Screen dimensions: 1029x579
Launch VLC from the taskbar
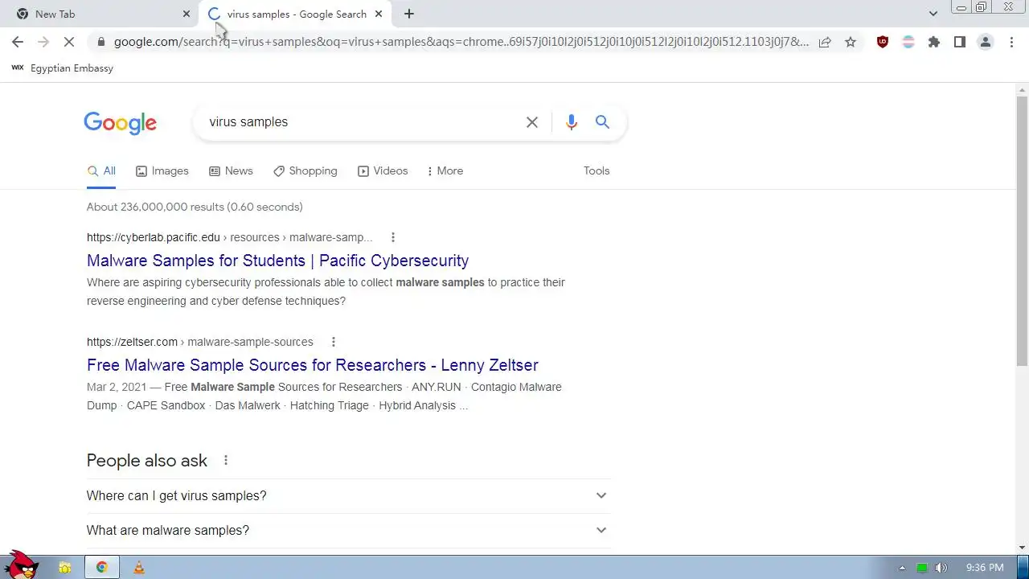(x=138, y=568)
